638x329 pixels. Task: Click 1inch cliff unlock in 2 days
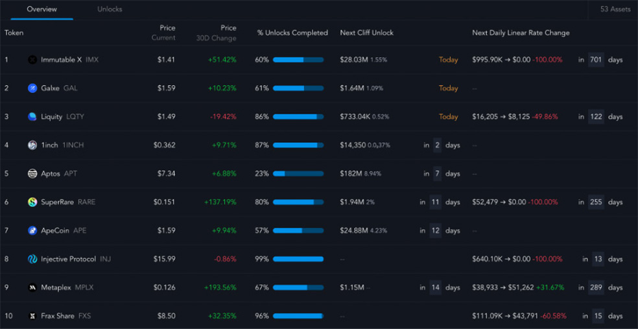coord(442,145)
